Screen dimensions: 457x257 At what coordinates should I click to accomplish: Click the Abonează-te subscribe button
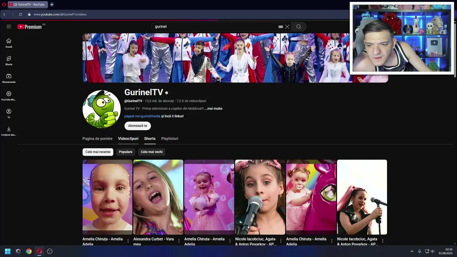(137, 126)
